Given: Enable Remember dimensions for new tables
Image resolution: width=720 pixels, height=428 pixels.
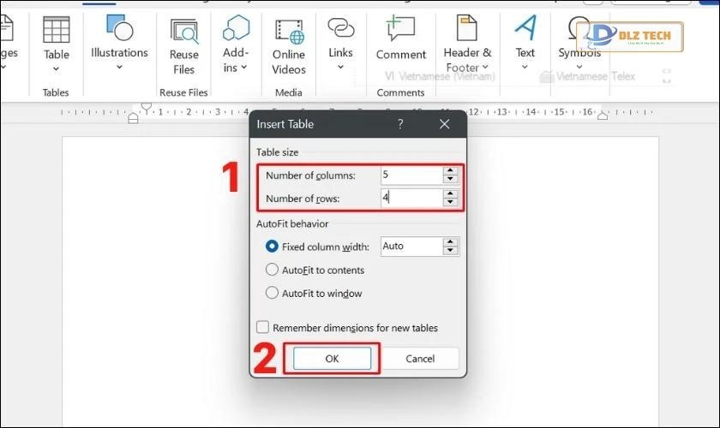Looking at the screenshot, I should point(264,328).
